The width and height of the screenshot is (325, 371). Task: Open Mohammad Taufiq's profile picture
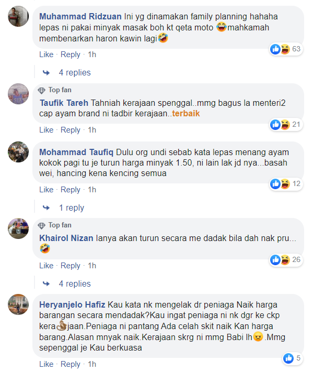click(x=18, y=152)
